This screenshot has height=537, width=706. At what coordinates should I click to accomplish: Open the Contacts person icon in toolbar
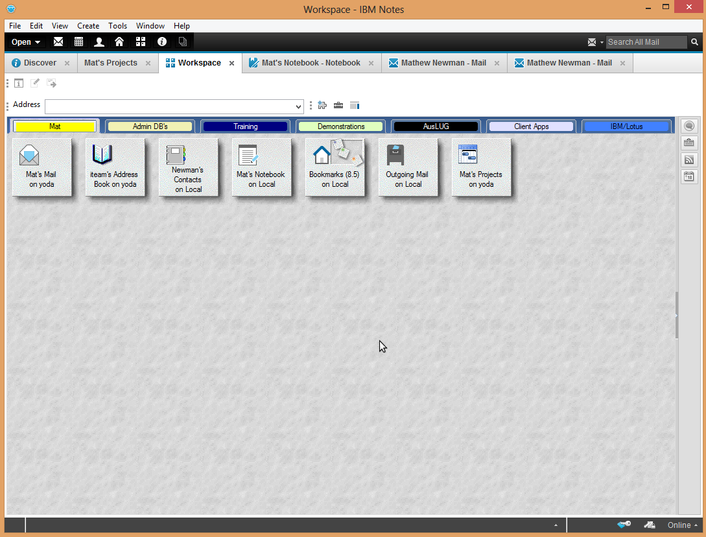tap(99, 42)
